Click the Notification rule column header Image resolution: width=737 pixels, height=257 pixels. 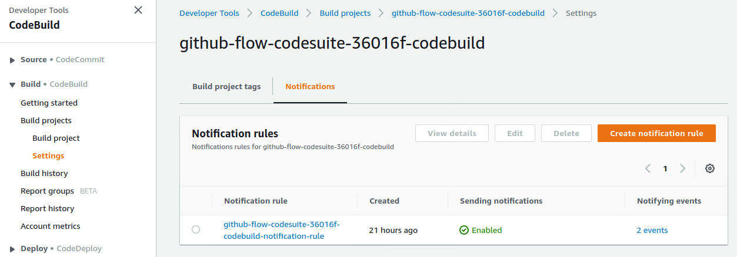click(256, 201)
